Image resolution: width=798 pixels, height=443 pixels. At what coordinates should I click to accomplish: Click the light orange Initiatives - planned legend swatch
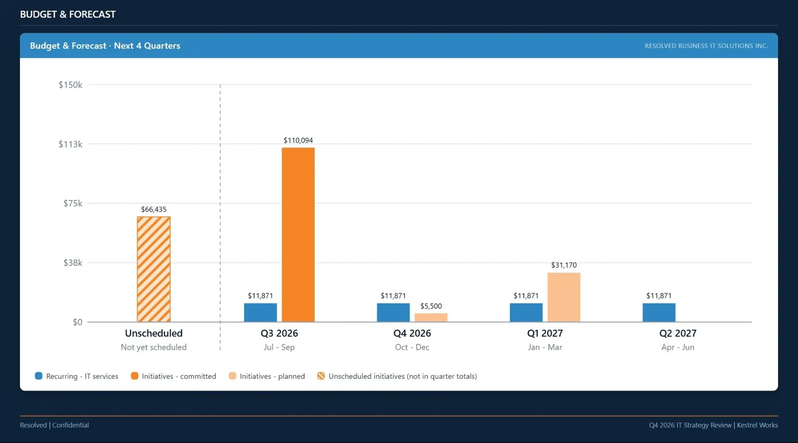point(232,376)
